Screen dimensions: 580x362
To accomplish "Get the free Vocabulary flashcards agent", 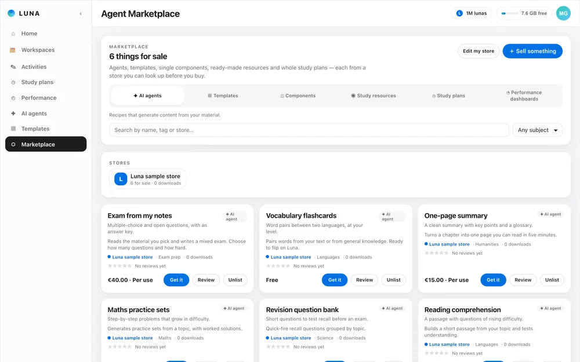I will pos(335,280).
